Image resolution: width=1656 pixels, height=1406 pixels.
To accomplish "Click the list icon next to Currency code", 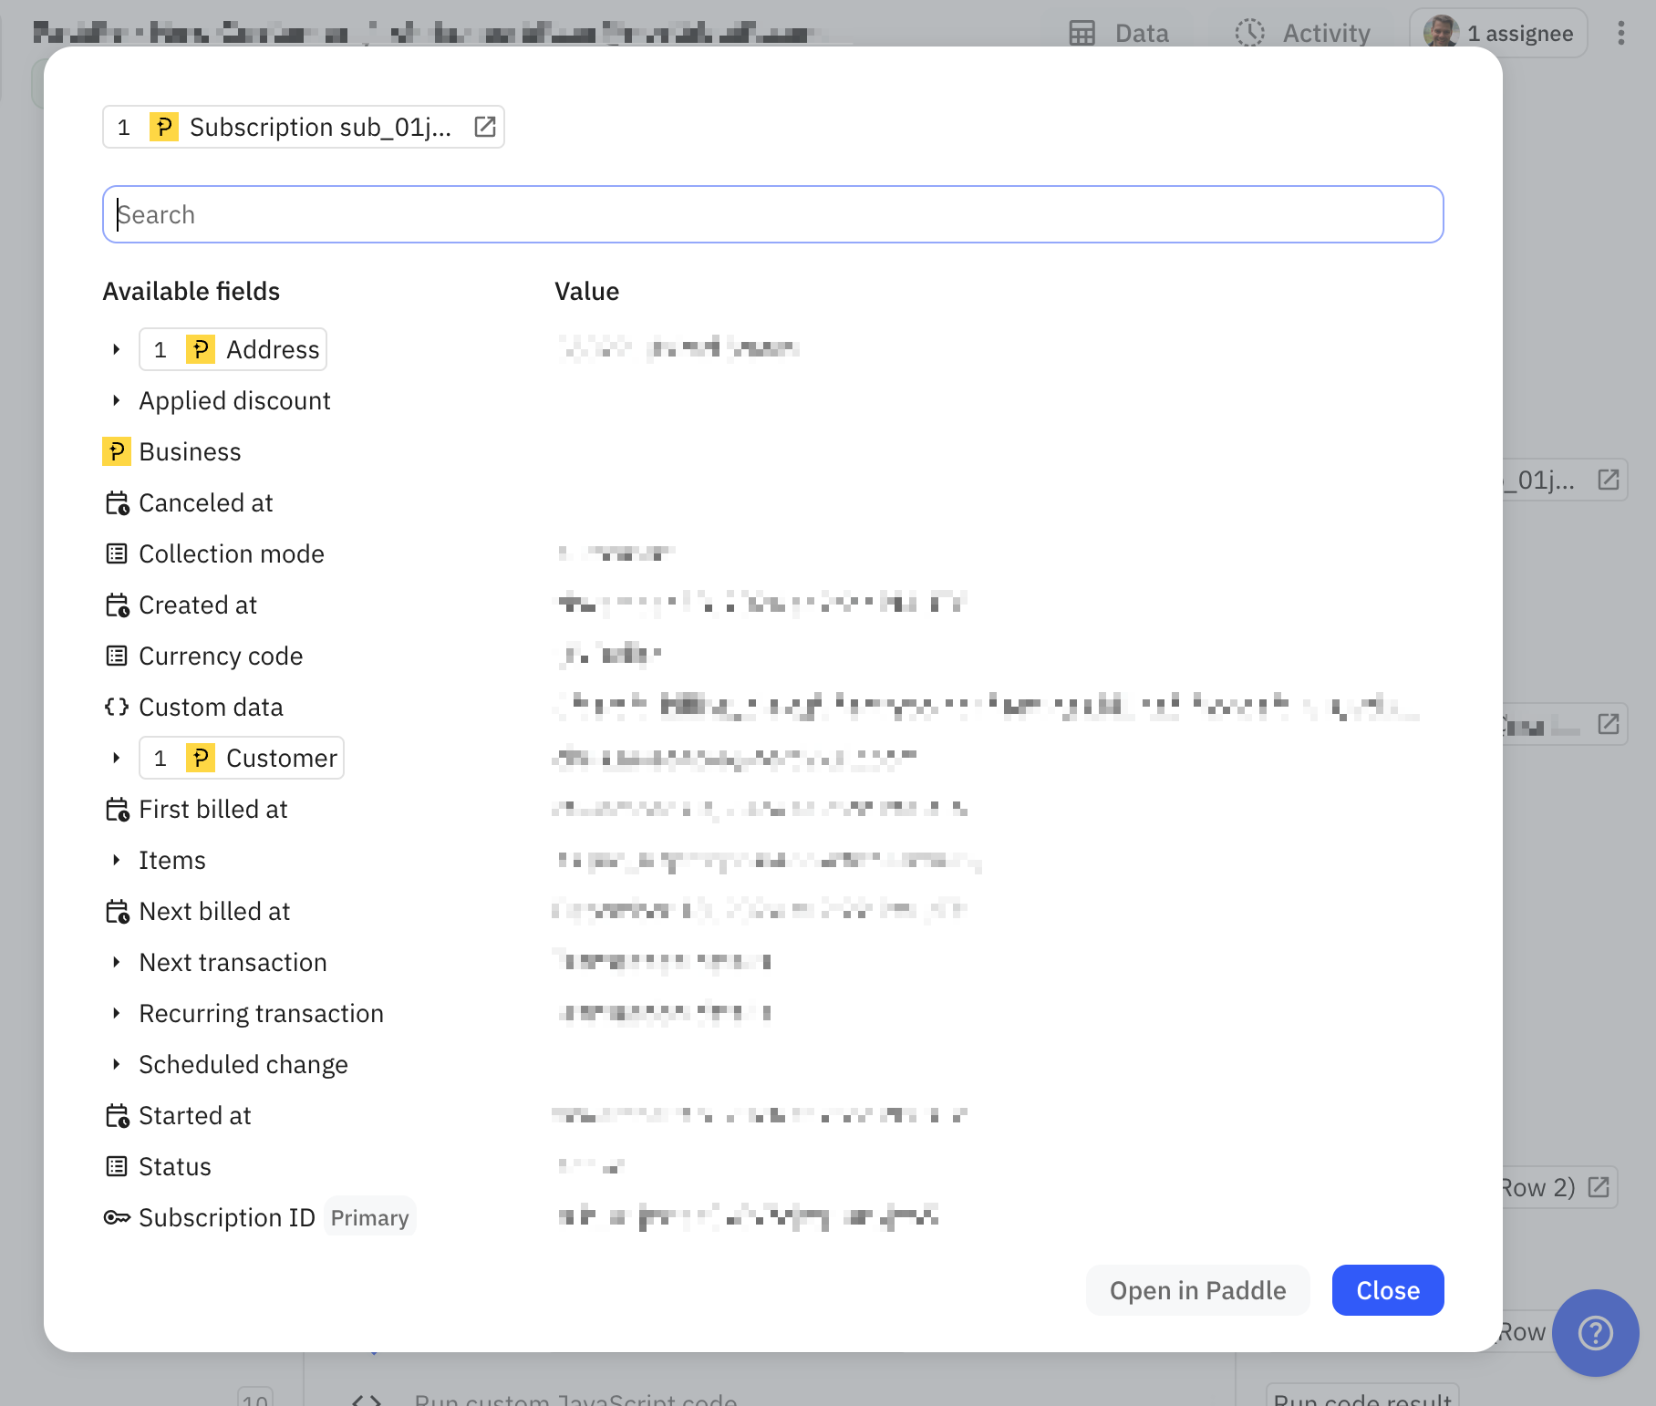I will coord(117,656).
